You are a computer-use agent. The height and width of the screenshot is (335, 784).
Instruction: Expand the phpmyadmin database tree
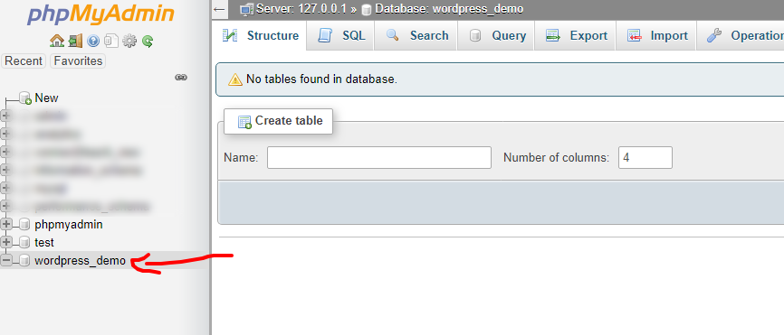(6, 224)
